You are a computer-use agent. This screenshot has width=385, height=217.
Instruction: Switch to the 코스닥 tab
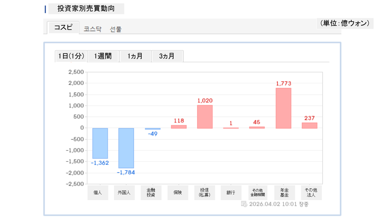pos(93,29)
